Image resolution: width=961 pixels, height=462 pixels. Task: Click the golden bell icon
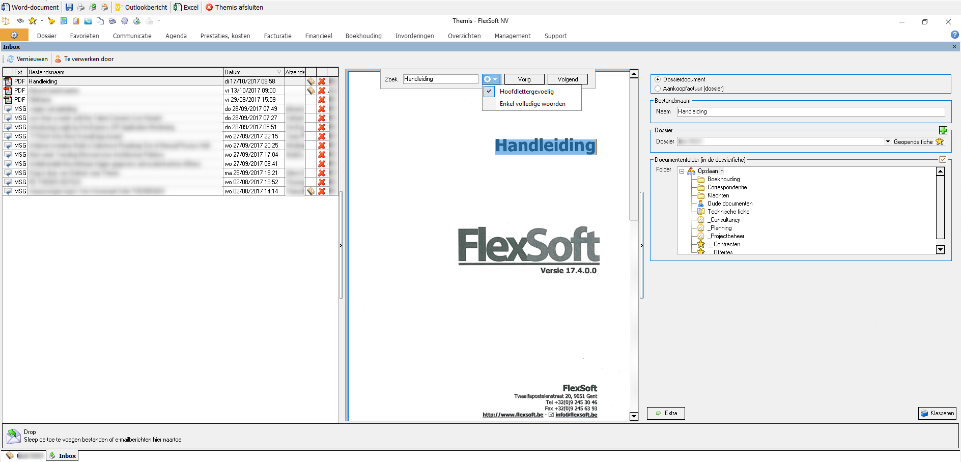tap(51, 21)
